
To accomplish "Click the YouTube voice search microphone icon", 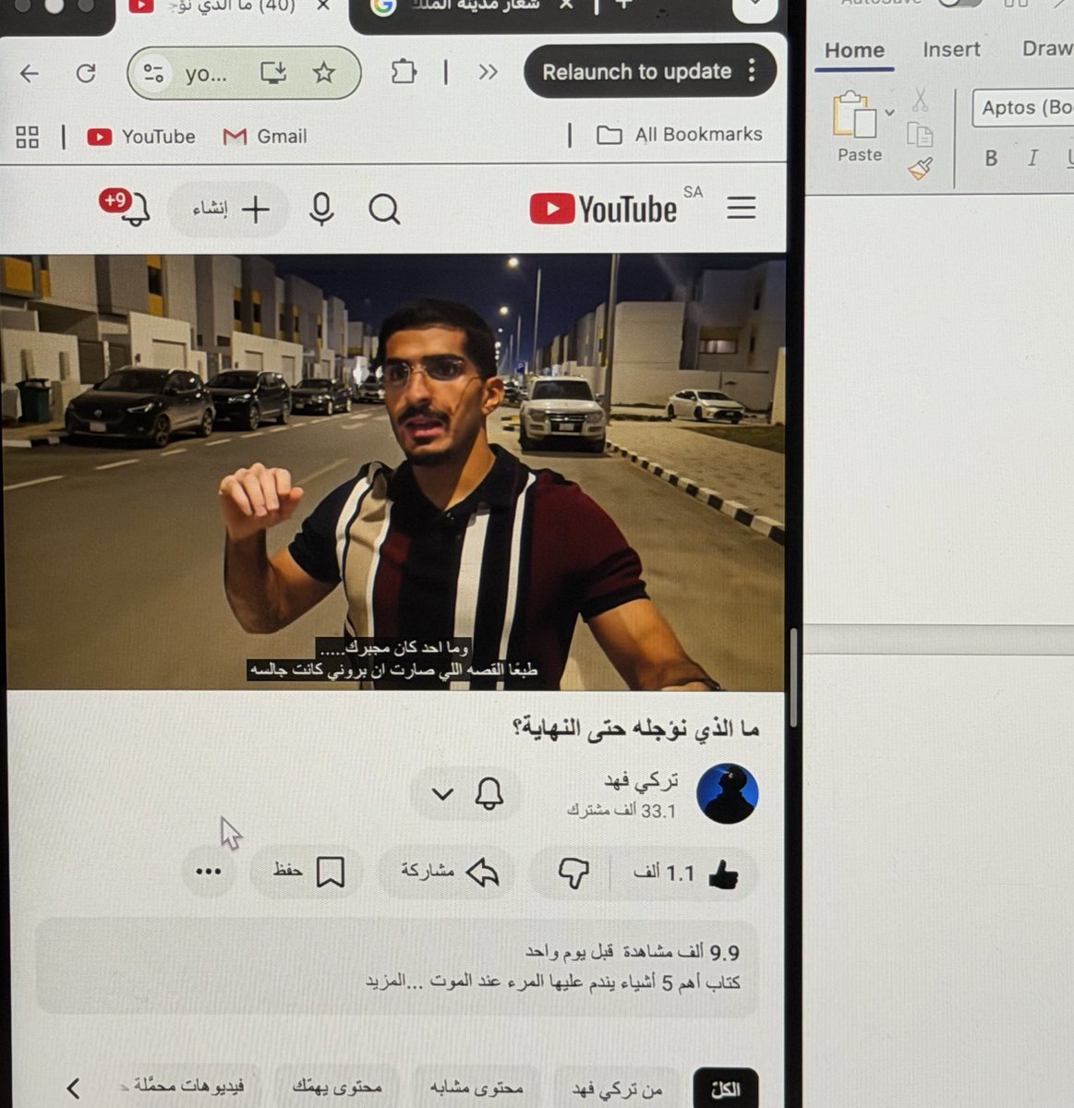I will click(x=321, y=210).
